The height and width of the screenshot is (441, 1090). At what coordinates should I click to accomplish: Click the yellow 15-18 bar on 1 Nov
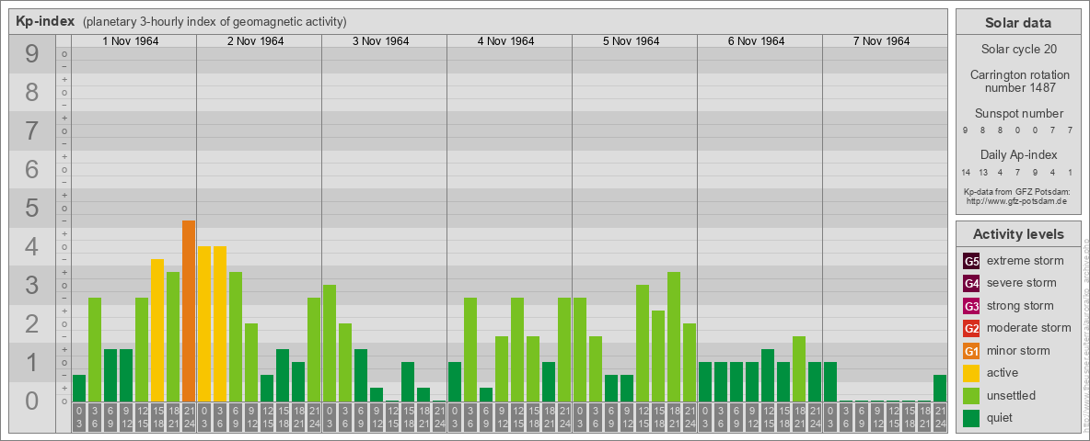pyautogui.click(x=157, y=330)
